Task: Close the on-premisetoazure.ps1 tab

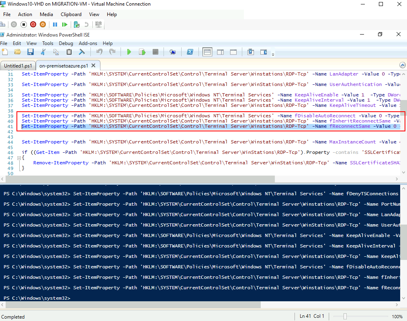Action: 94,65
